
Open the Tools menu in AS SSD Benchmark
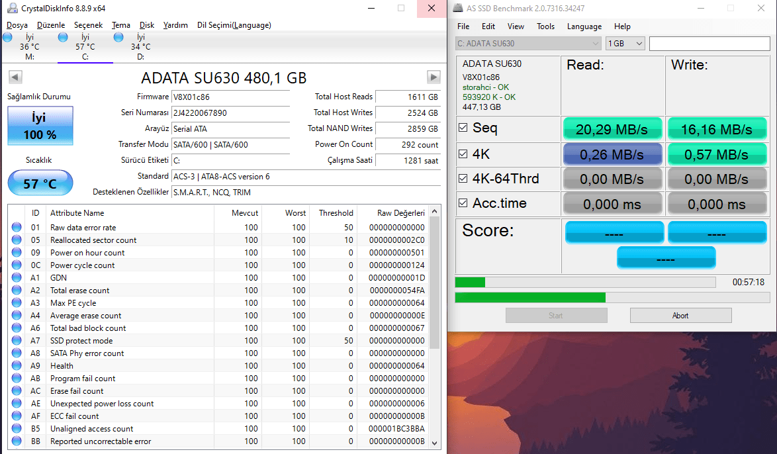(x=545, y=26)
